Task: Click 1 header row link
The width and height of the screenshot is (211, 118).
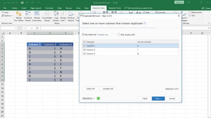Action: coord(103,34)
